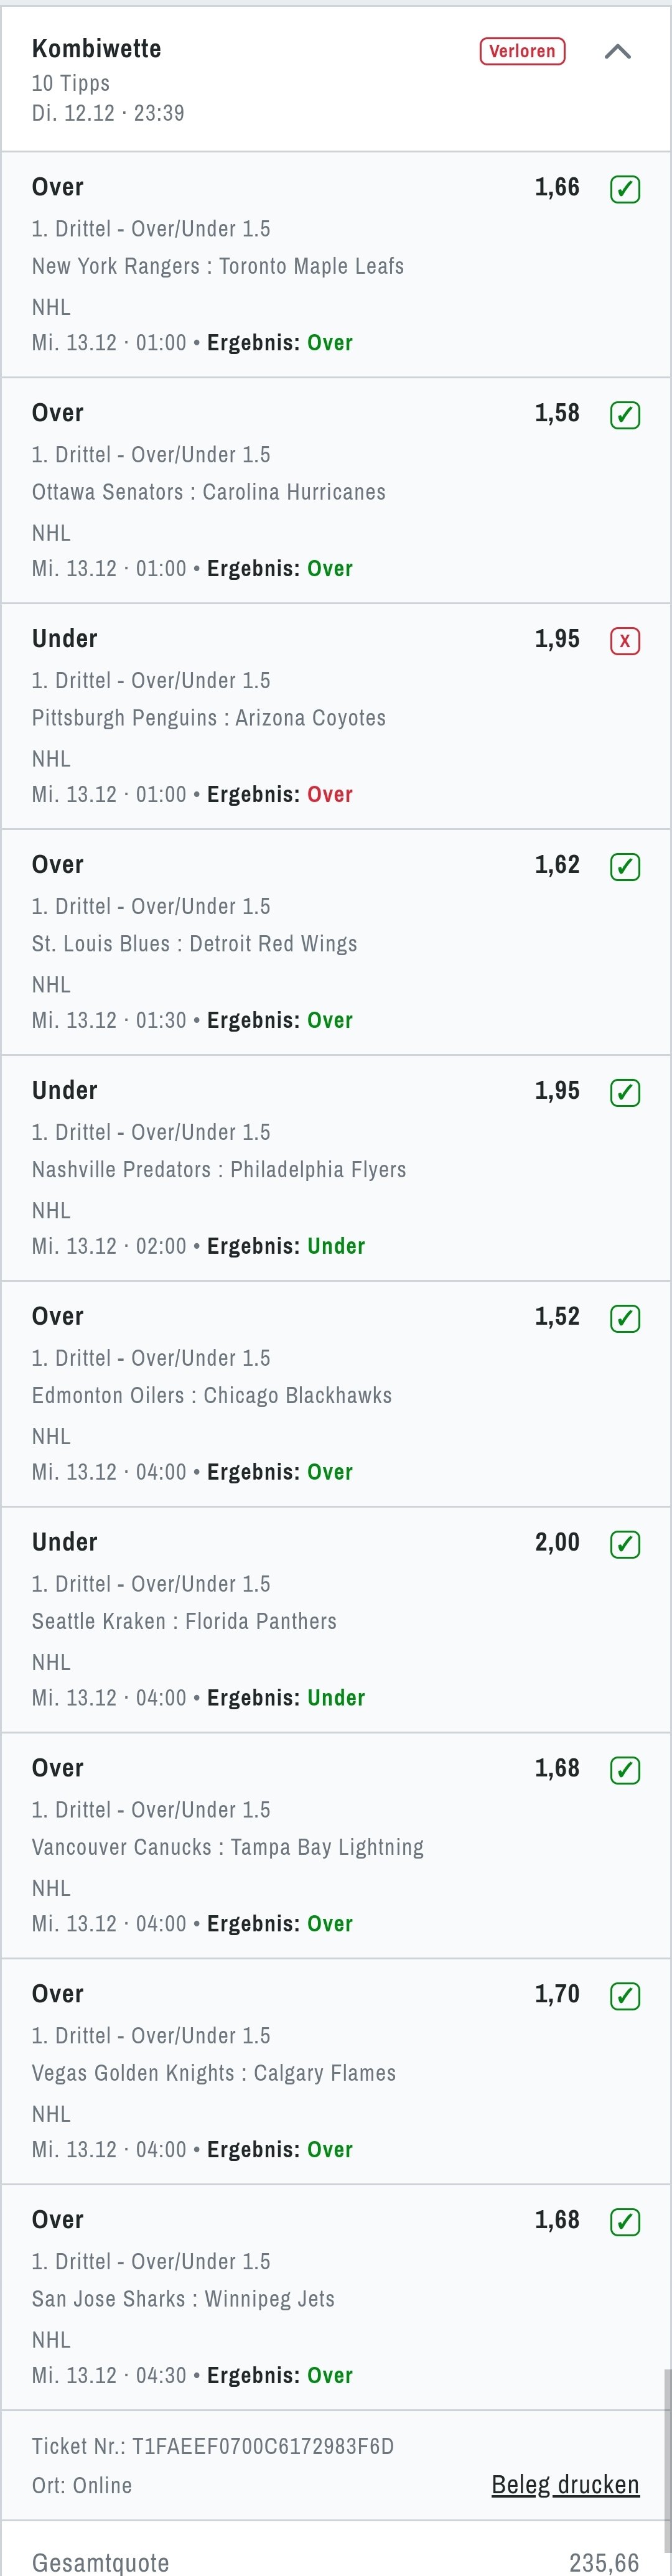Click the red Verloren status badge
This screenshot has height=2576, width=672.
coord(522,51)
